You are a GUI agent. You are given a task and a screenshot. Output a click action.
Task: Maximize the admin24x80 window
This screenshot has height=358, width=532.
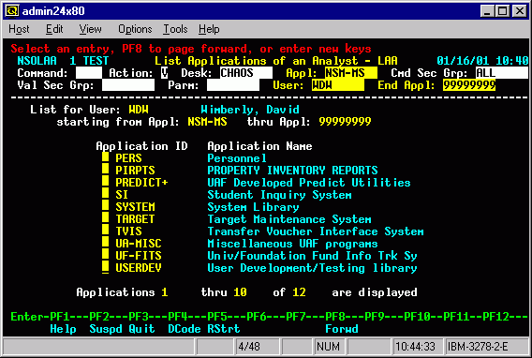502,11
